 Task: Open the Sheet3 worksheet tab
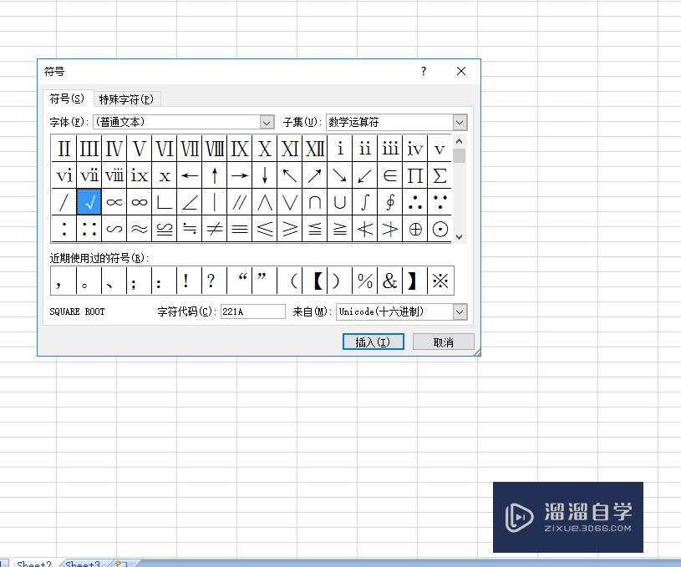click(x=83, y=564)
